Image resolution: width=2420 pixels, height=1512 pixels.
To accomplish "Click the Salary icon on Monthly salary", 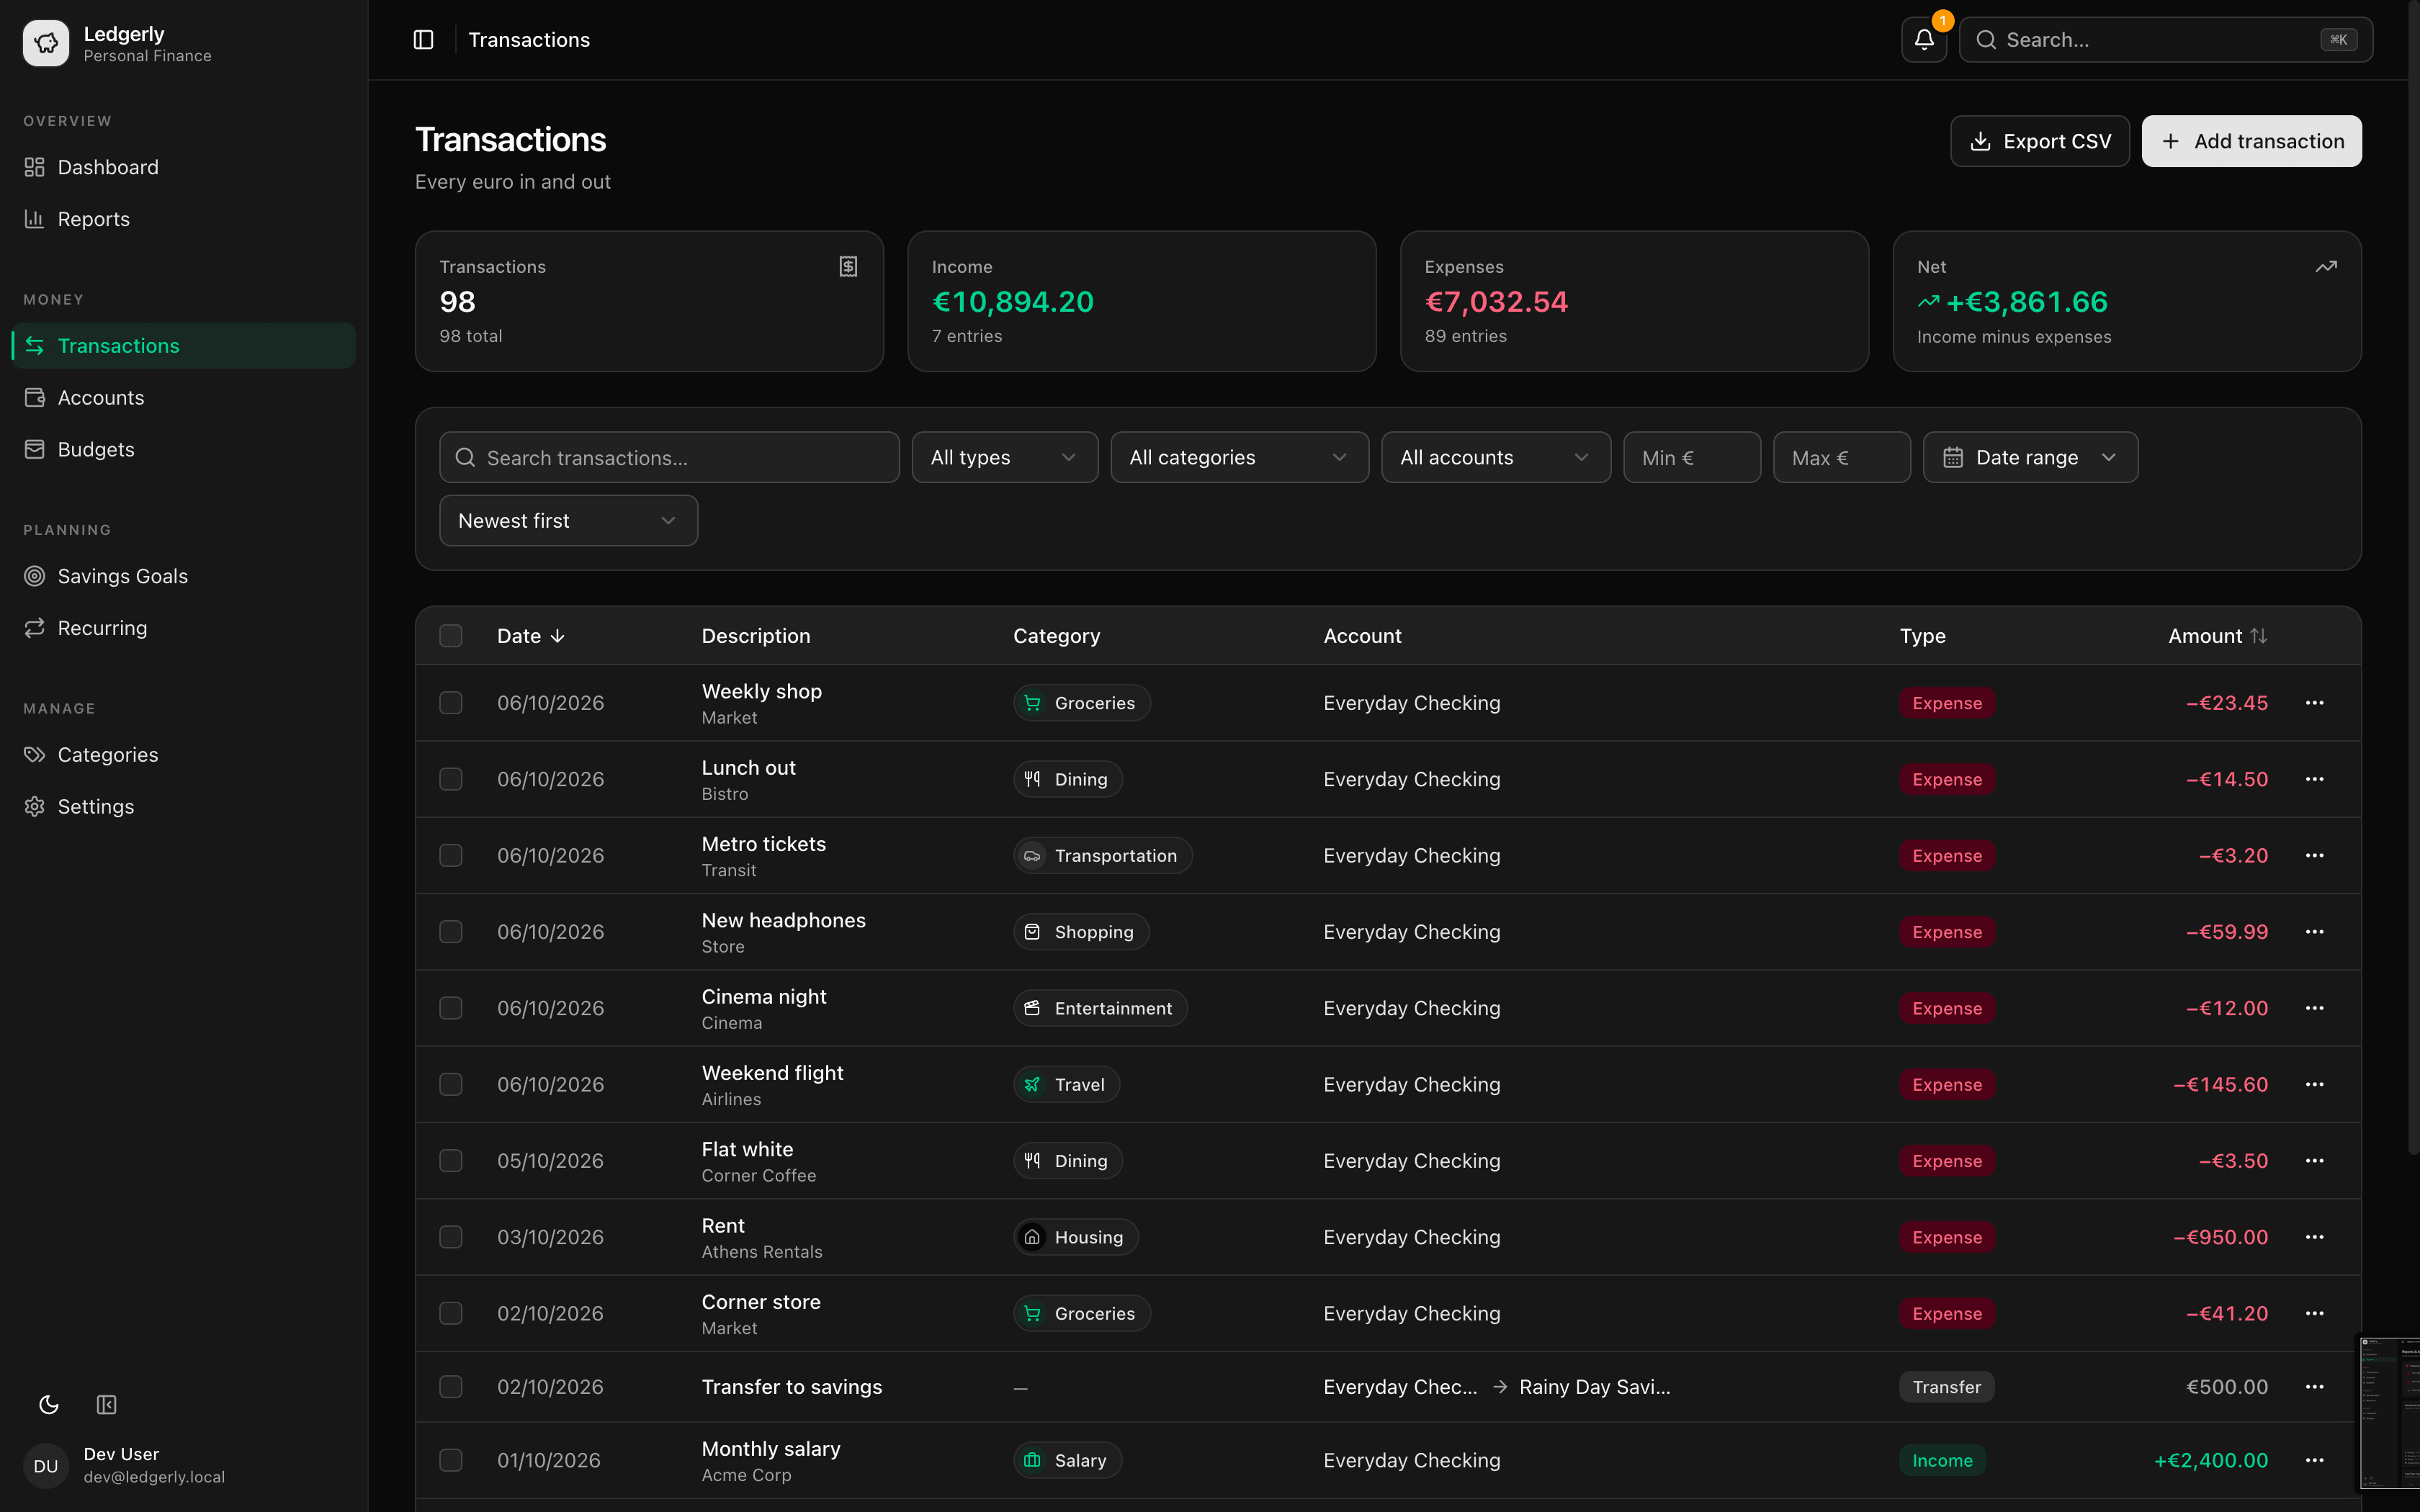I will [x=1032, y=1461].
